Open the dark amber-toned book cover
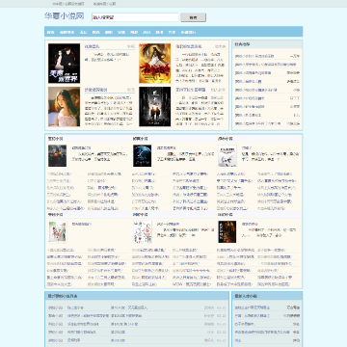 pyautogui.click(x=227, y=231)
